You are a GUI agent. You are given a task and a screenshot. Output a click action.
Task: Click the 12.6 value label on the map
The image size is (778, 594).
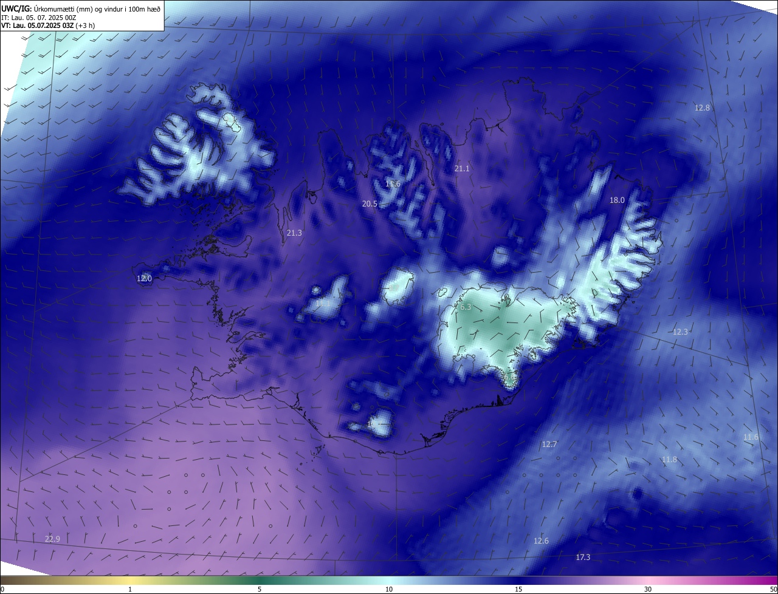[541, 541]
